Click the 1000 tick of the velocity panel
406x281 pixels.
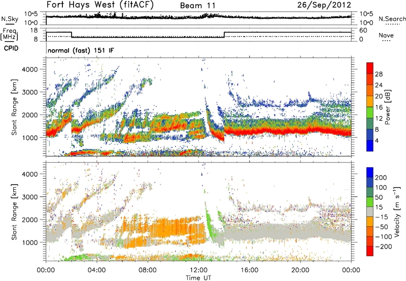click(29, 242)
